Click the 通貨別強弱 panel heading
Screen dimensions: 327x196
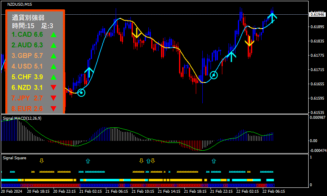point(29,18)
